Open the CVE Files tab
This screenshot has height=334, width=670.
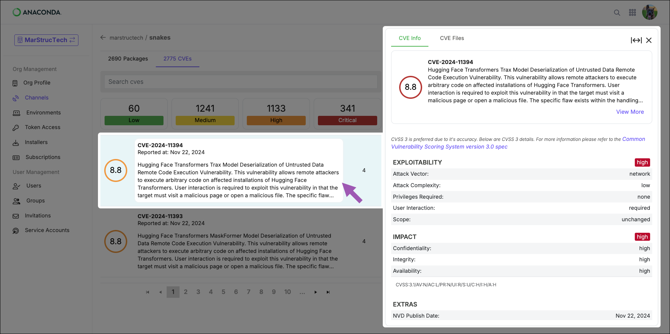452,38
